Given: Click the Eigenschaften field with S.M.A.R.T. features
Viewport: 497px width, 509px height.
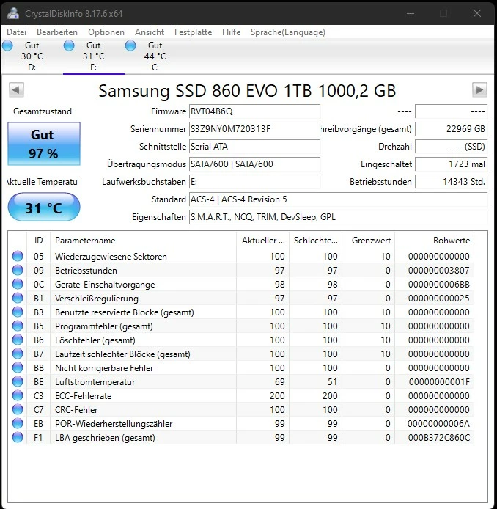Looking at the screenshot, I should tap(339, 217).
